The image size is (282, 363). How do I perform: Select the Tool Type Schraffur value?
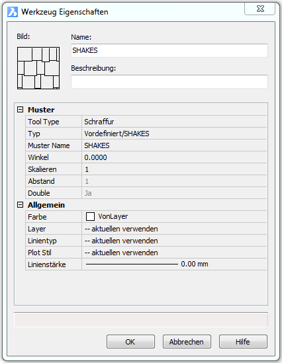tap(174, 122)
